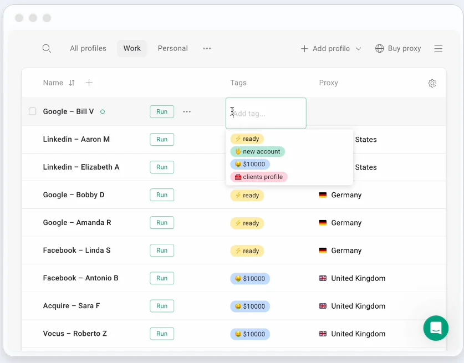The image size is (464, 363).
Task: Click status circle next to Bill V
Action: [x=103, y=112]
